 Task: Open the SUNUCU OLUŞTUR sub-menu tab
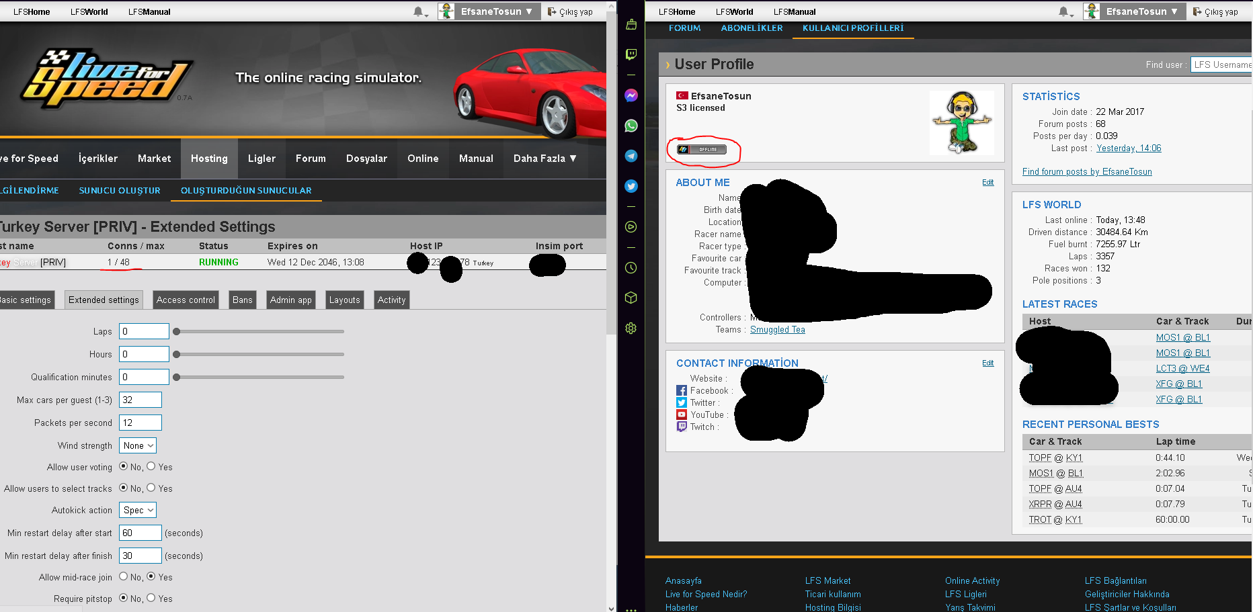[120, 191]
